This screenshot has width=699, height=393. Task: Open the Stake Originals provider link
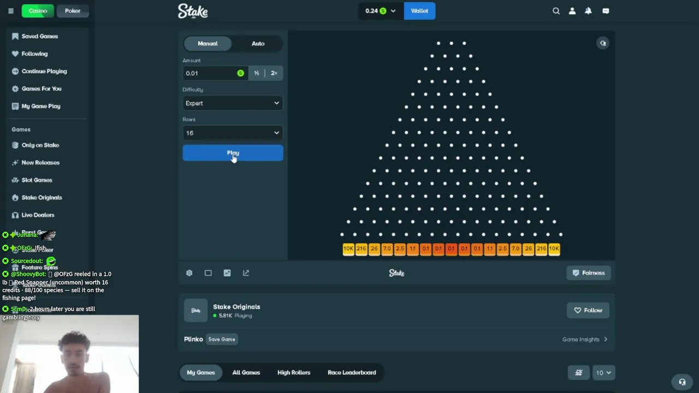pos(236,307)
